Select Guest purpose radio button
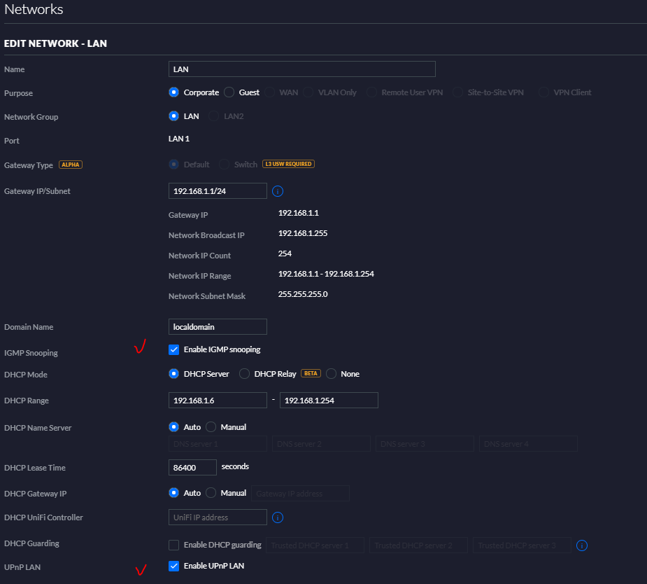The height and width of the screenshot is (584, 647). (229, 92)
